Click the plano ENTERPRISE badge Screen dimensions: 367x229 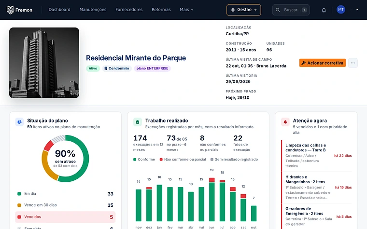tap(152, 68)
